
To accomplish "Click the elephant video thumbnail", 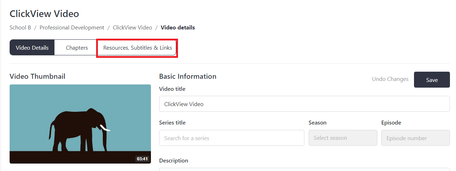I will point(80,124).
